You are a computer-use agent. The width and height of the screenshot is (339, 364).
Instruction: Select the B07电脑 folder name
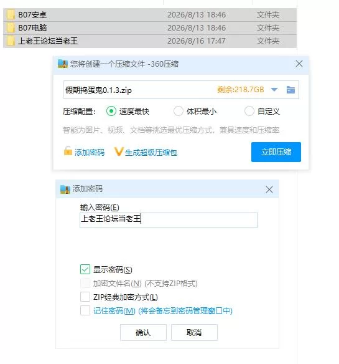(32, 28)
